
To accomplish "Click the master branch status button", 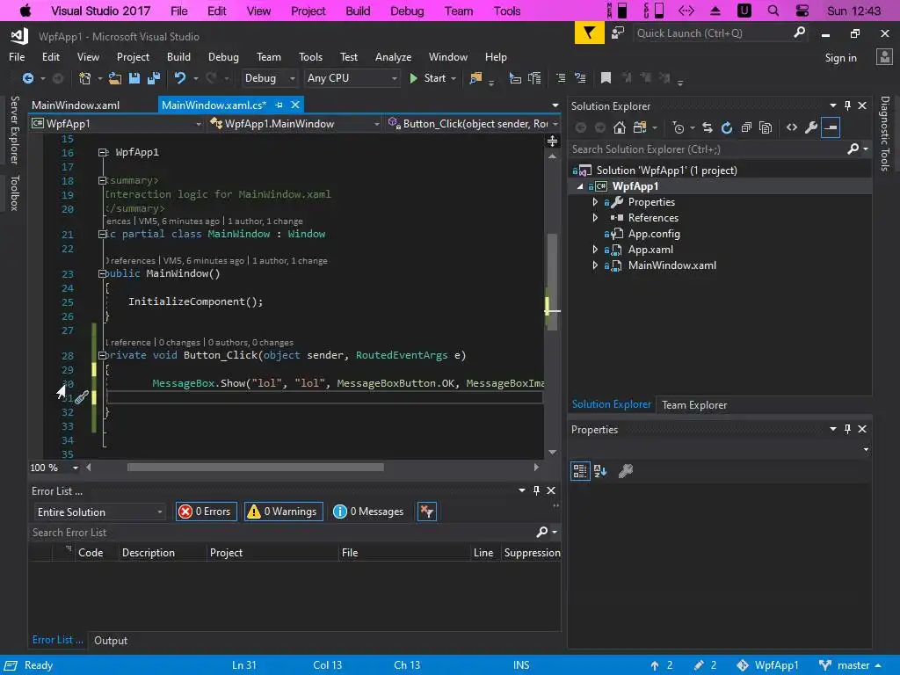I will click(x=851, y=665).
